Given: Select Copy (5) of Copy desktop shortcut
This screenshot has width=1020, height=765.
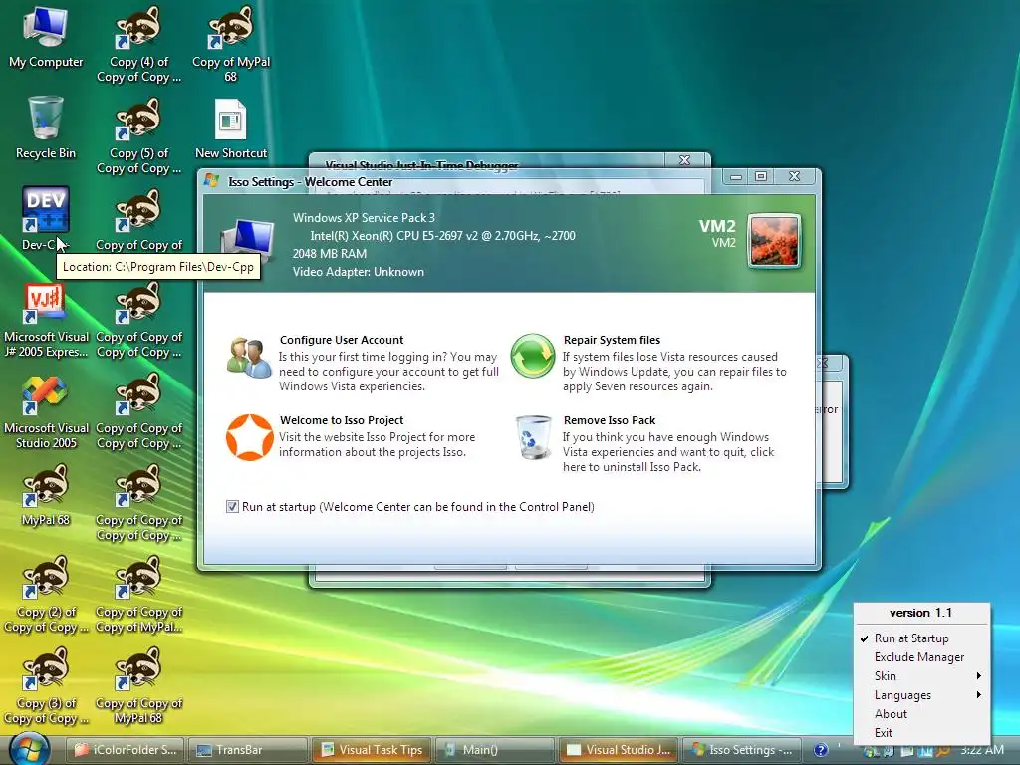Looking at the screenshot, I should (x=138, y=135).
